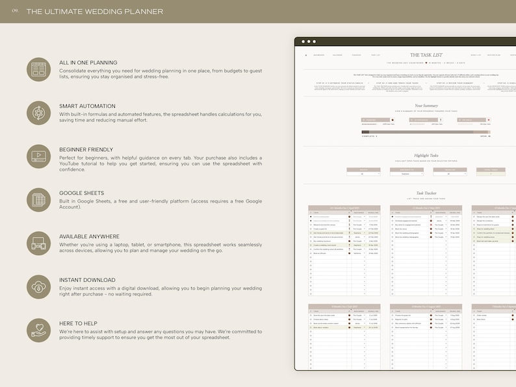Tick checkbox for 'Create a guest list'
Screen dimensions: 516x387
[311, 229]
